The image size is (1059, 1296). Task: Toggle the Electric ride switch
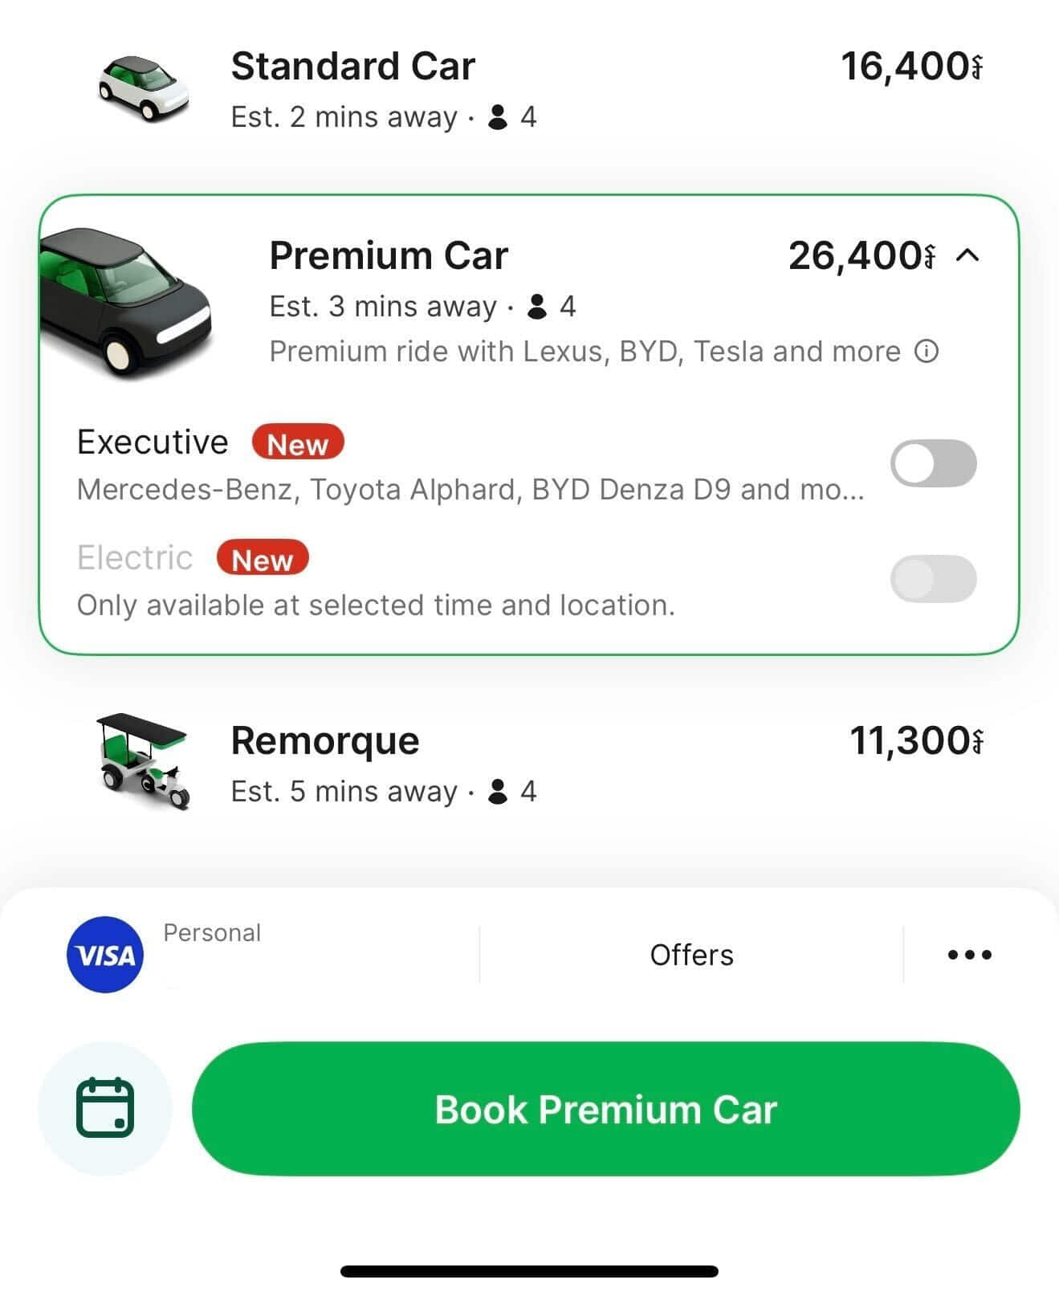(x=933, y=579)
